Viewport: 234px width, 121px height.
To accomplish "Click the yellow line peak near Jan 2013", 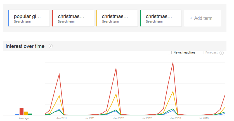I will 173,91.
